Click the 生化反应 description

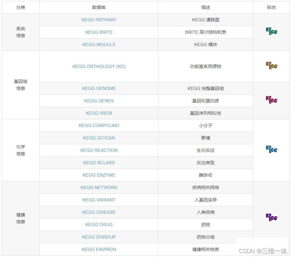pos(205,150)
